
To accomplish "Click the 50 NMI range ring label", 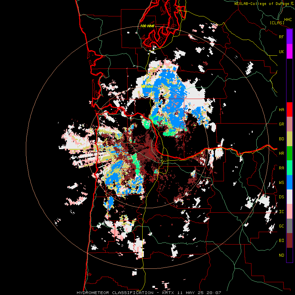I will 147,87.
